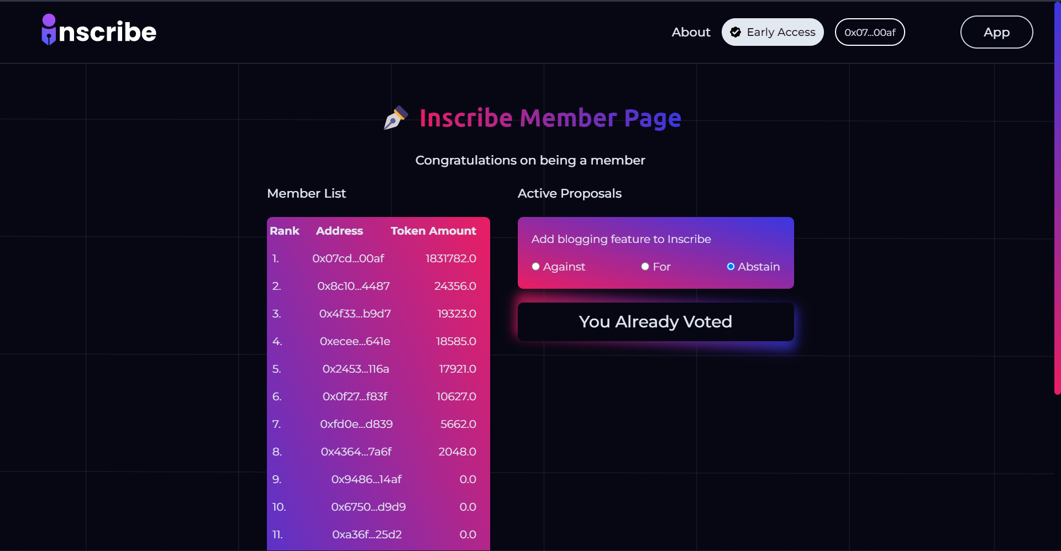This screenshot has height=551, width=1061.
Task: Open the About page
Action: pyautogui.click(x=691, y=32)
